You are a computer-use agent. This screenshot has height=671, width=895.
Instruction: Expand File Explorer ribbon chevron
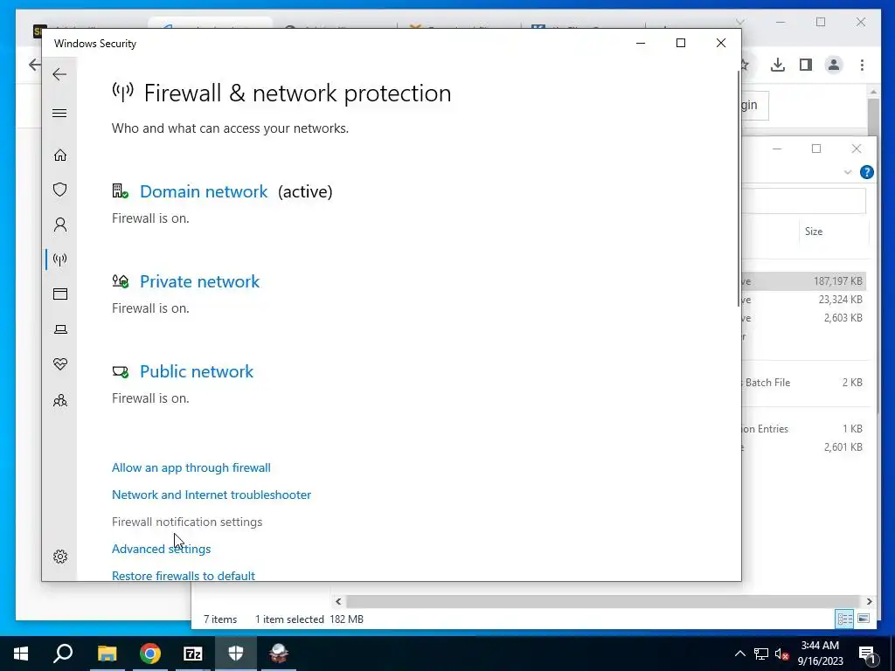pos(848,172)
